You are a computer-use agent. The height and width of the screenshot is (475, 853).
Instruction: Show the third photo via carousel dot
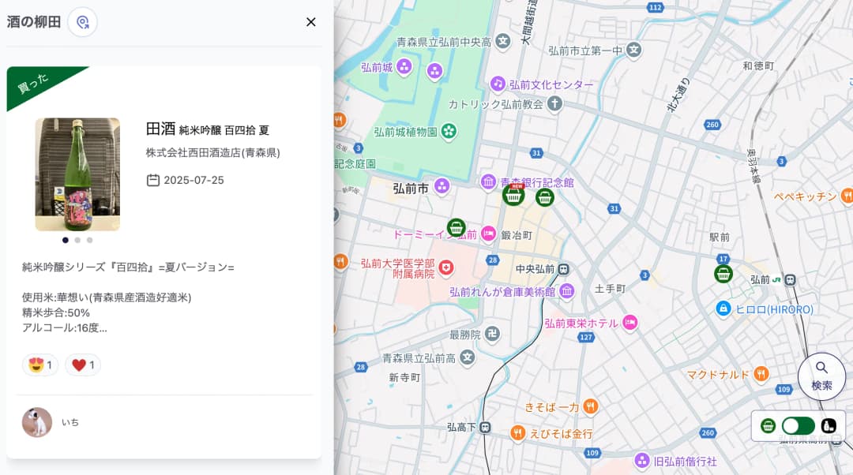pyautogui.click(x=90, y=240)
